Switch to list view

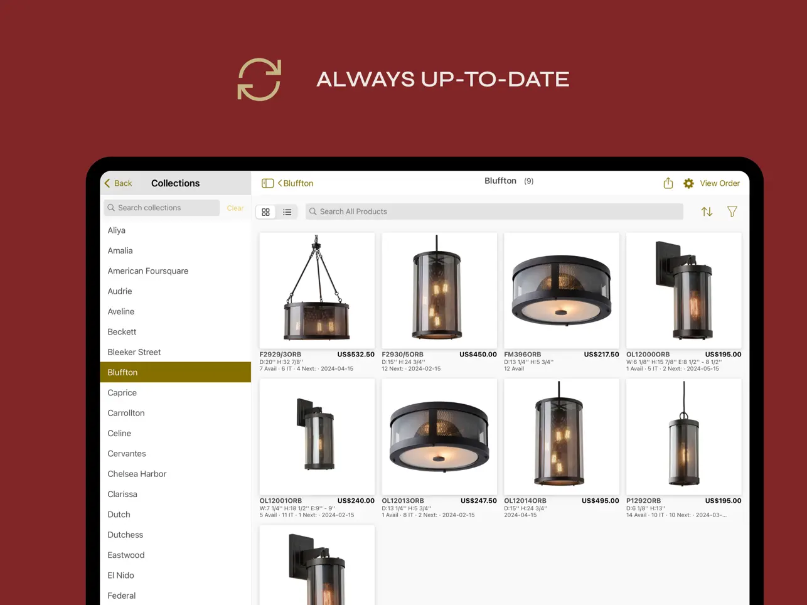tap(287, 212)
